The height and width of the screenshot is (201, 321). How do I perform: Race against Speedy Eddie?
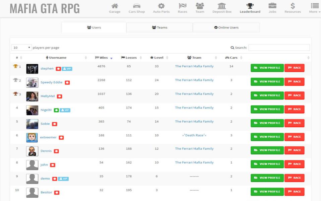point(294,81)
